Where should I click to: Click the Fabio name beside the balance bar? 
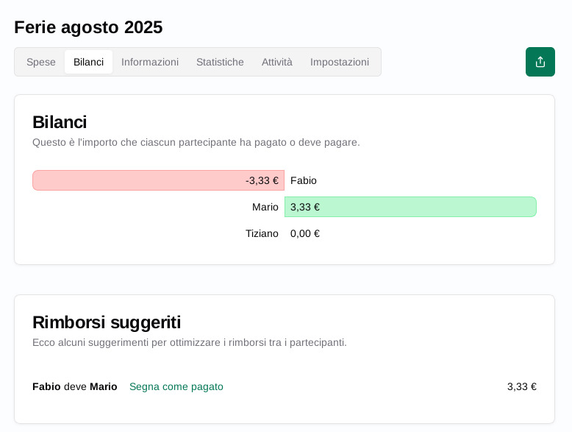pyautogui.click(x=303, y=180)
